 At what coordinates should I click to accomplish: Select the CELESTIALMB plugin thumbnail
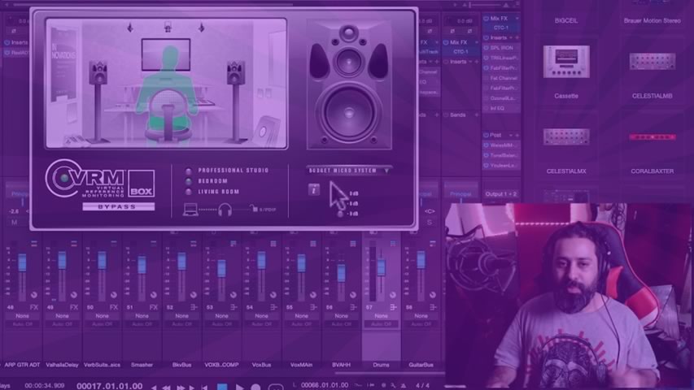(652, 62)
